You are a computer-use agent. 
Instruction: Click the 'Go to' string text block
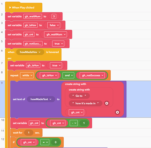click(x=79, y=96)
